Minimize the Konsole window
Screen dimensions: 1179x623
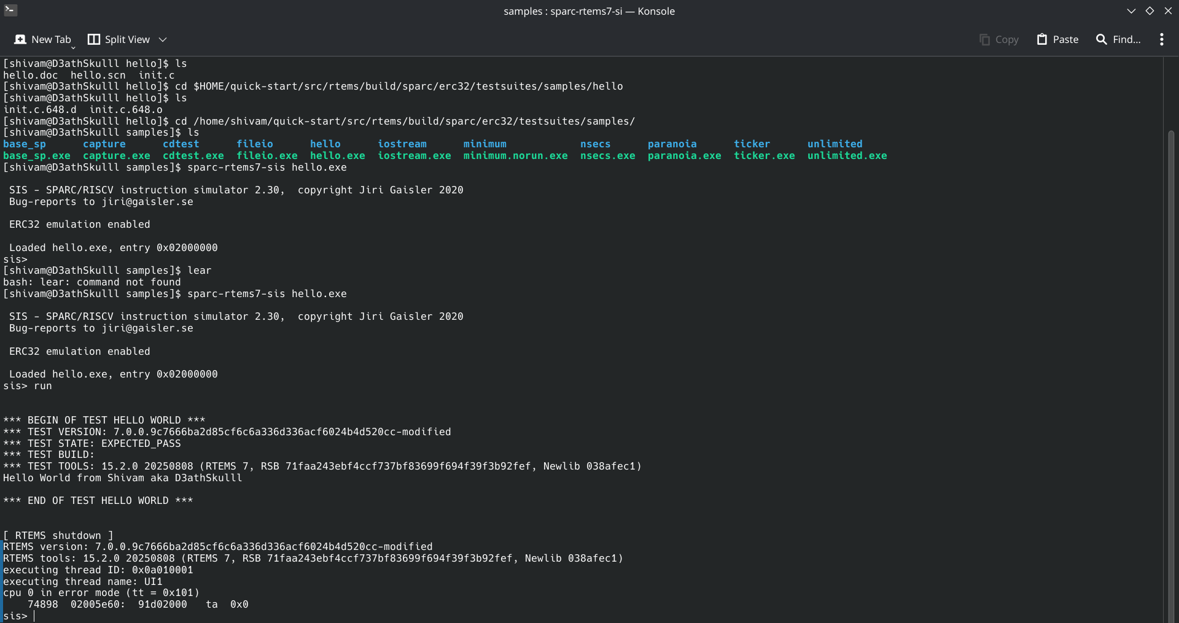coord(1131,11)
